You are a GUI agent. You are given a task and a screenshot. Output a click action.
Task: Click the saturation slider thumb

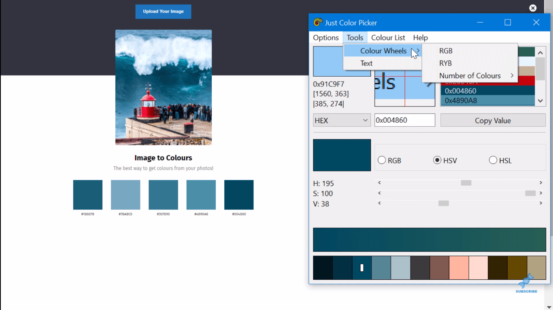pyautogui.click(x=530, y=193)
